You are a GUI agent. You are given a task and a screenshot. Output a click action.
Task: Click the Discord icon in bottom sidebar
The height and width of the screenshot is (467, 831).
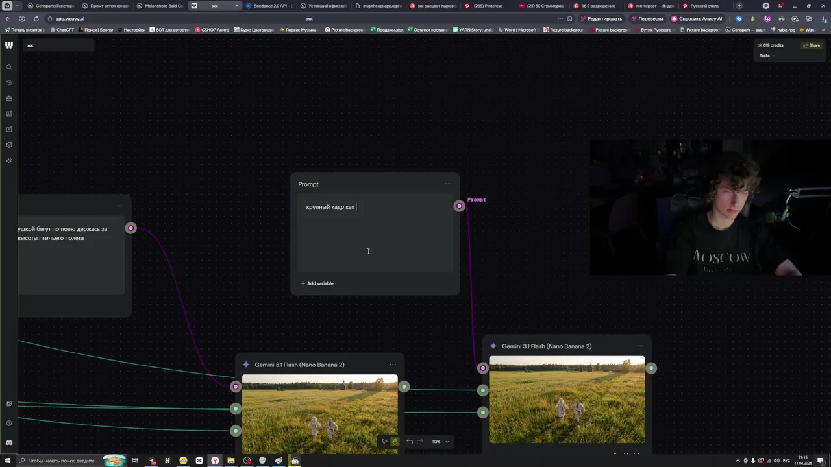click(9, 442)
